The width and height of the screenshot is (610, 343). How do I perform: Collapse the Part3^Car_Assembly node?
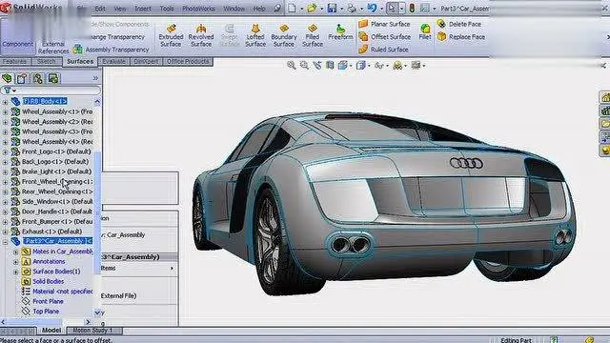(5, 242)
